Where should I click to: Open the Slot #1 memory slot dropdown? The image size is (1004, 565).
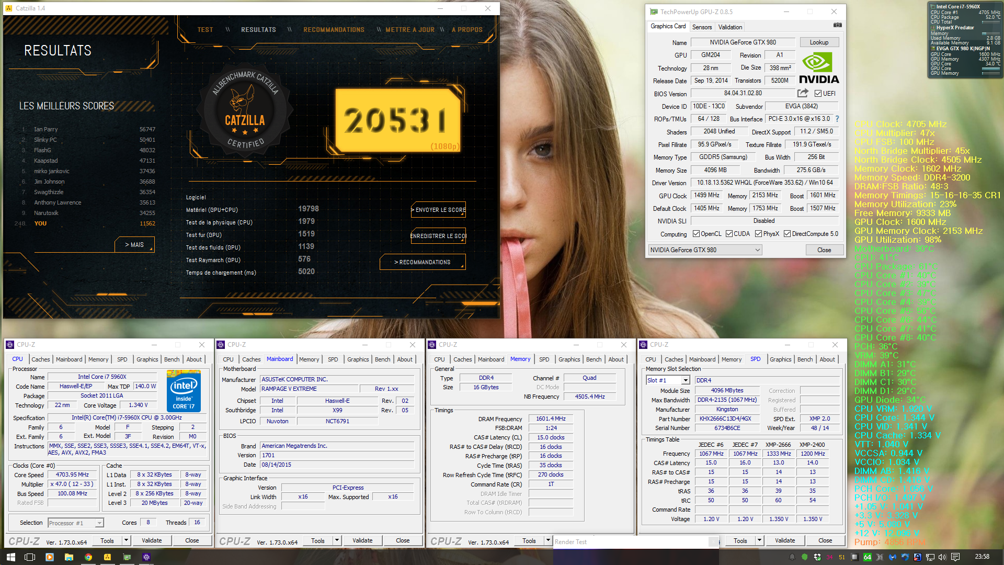[668, 380]
